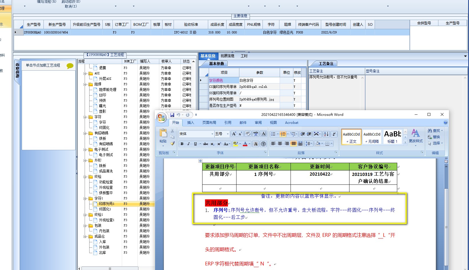Click the Word table move handle
This screenshot has width=469, height=270.
[200, 161]
